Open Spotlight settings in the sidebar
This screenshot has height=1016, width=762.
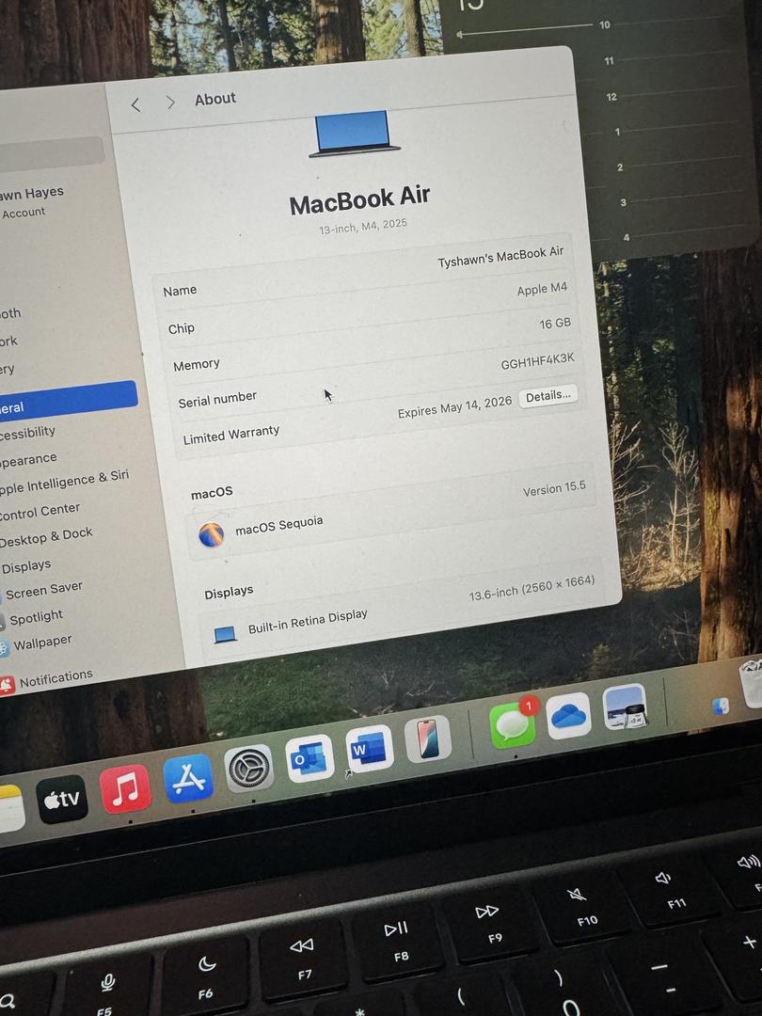click(x=36, y=617)
